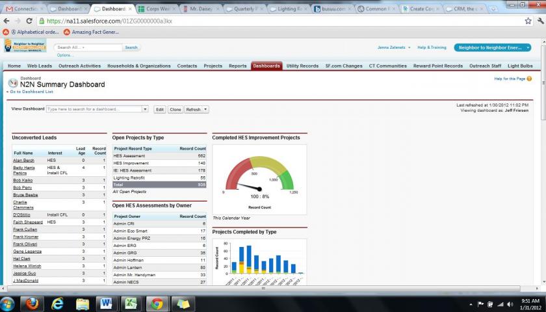Open Excel from the taskbar
The height and width of the screenshot is (312, 546).
point(131,304)
